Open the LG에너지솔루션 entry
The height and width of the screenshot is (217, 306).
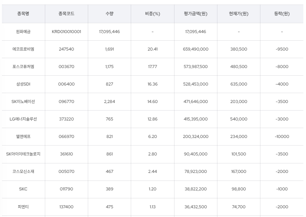[23, 119]
